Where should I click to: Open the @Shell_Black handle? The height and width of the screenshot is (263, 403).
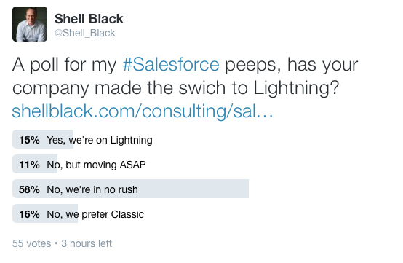85,33
